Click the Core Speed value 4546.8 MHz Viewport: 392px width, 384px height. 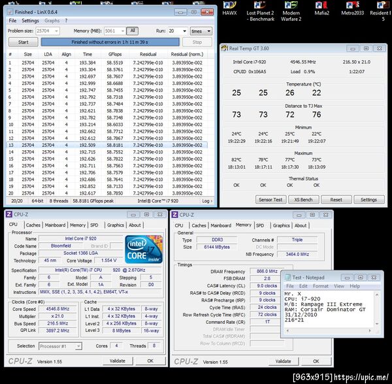(57, 309)
